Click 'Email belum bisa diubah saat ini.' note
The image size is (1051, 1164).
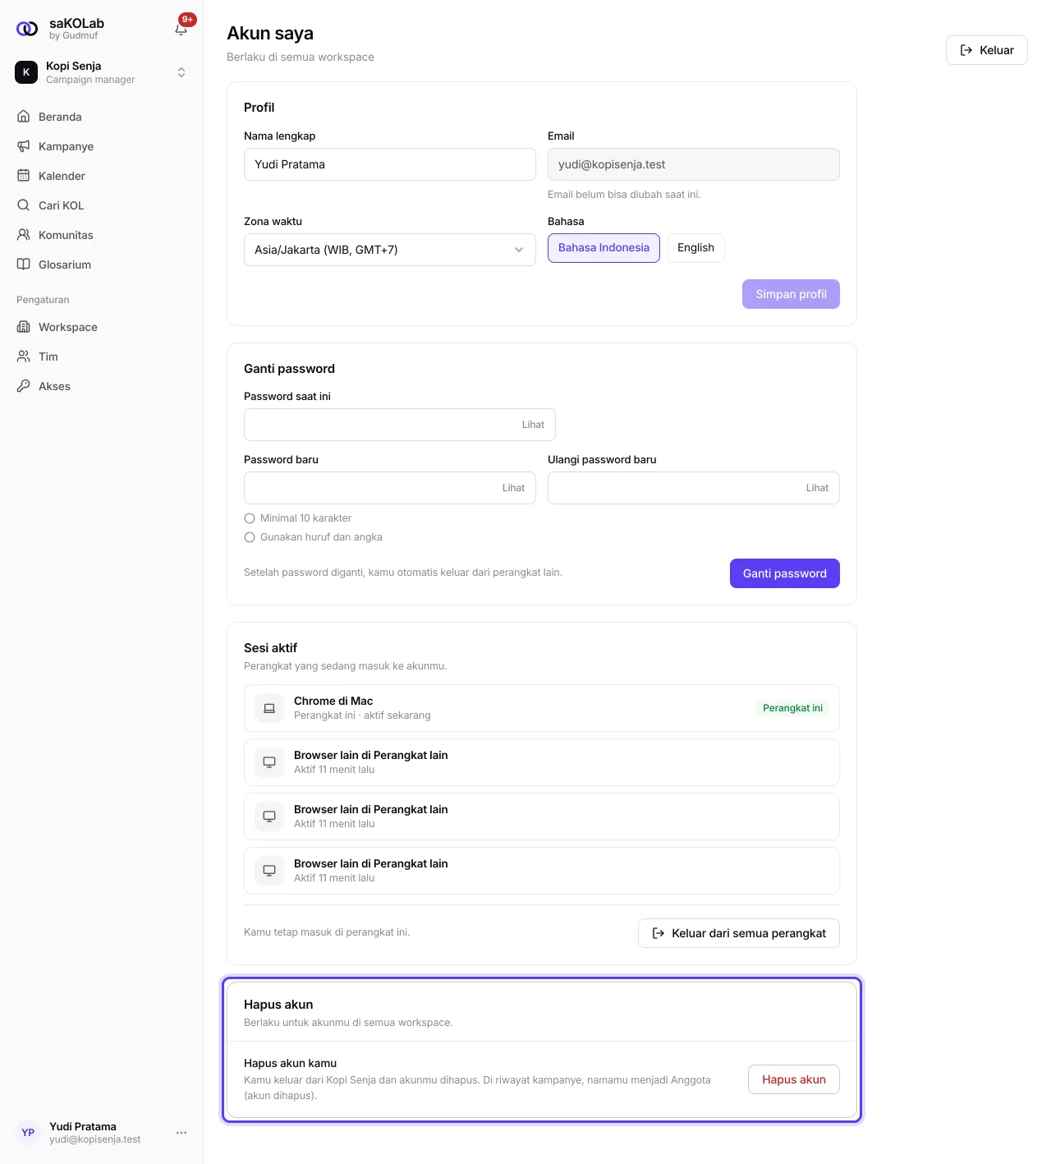(624, 195)
